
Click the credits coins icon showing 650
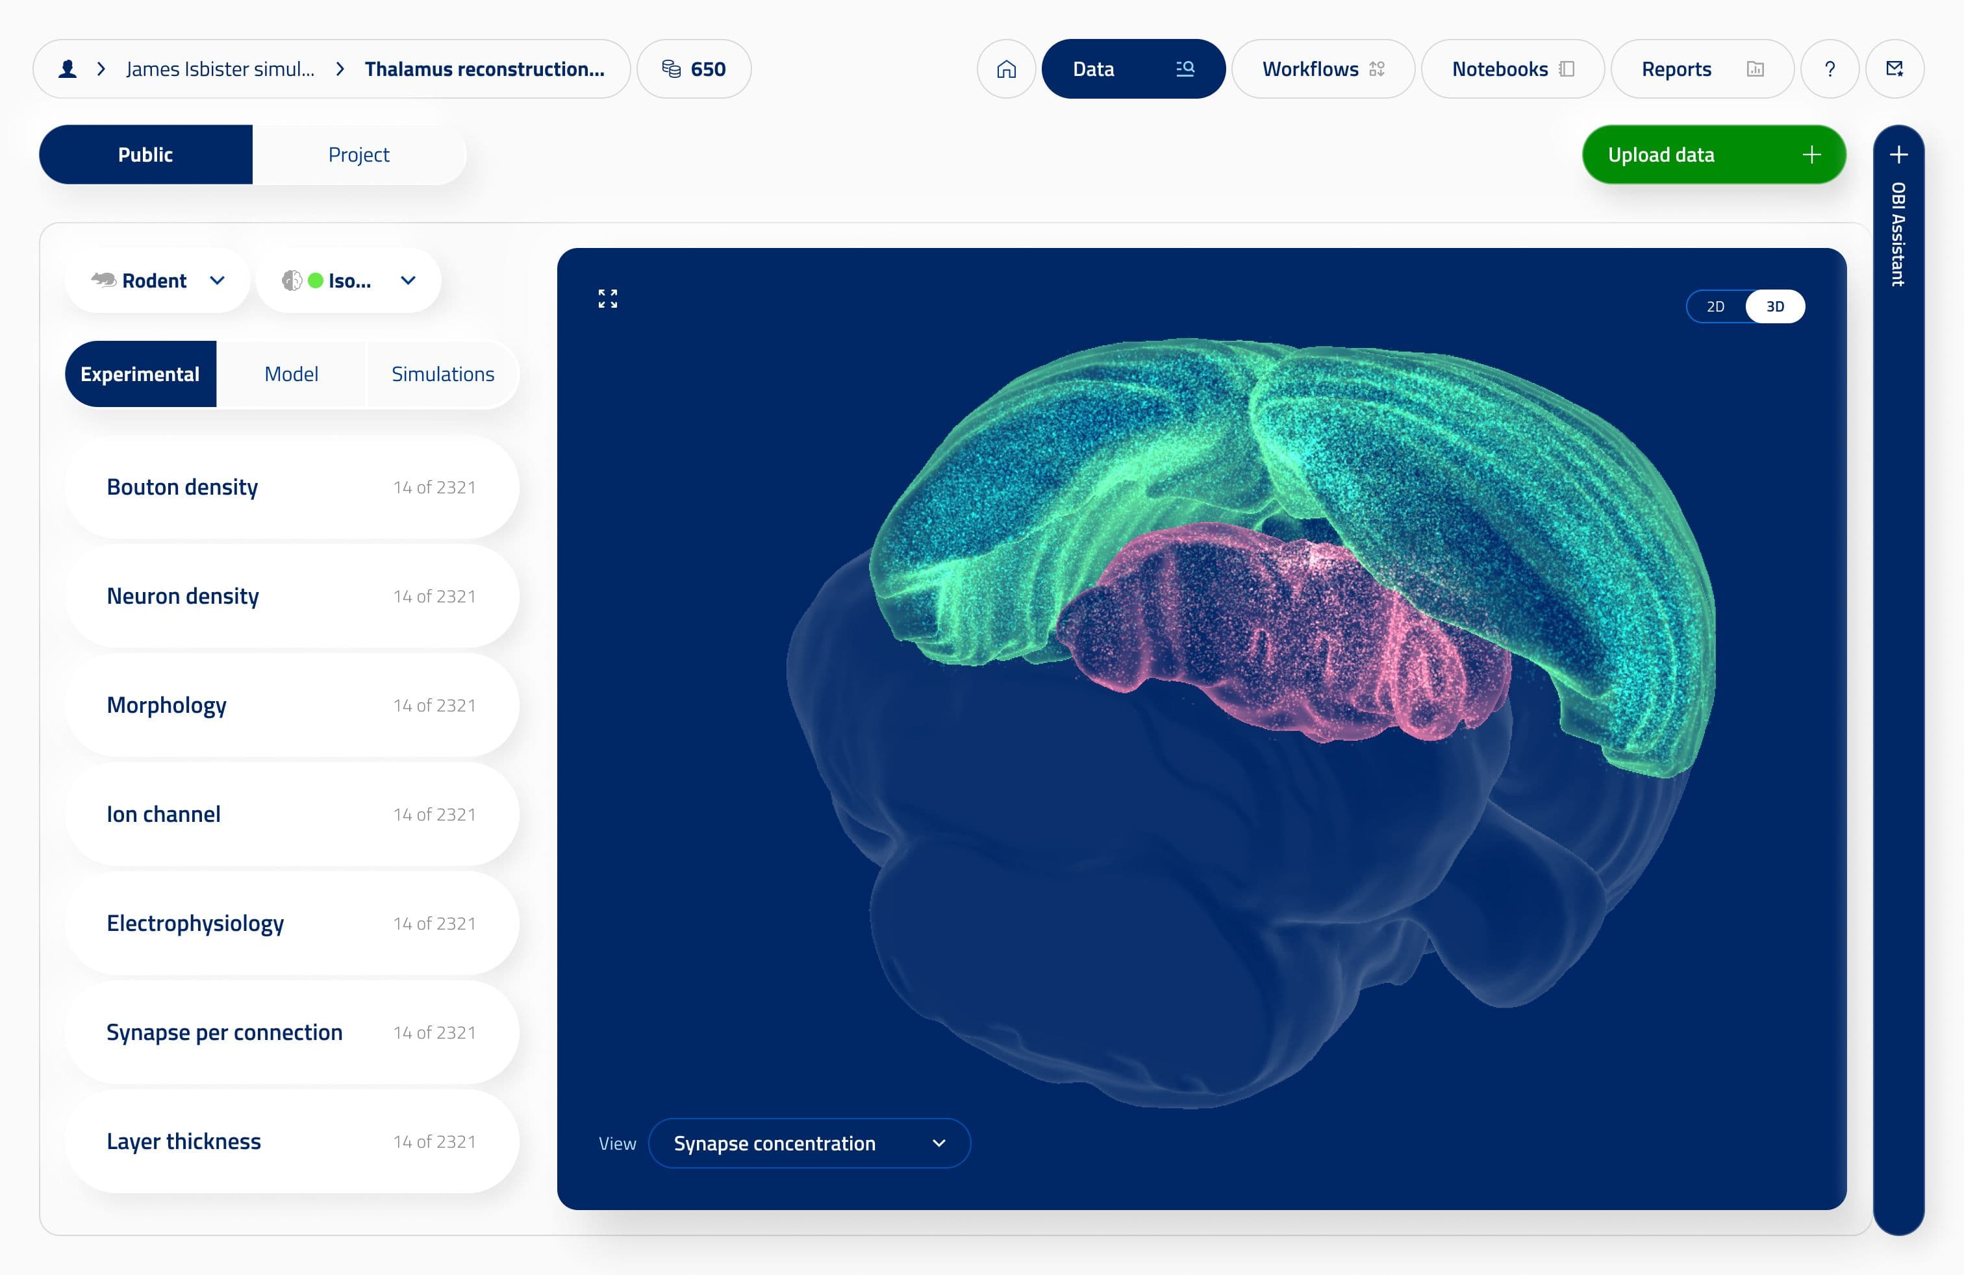coord(671,69)
